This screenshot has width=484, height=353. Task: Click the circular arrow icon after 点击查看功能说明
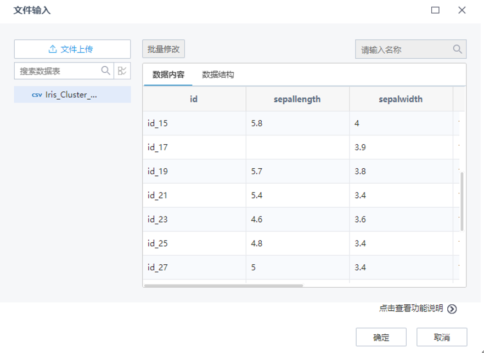tap(452, 308)
